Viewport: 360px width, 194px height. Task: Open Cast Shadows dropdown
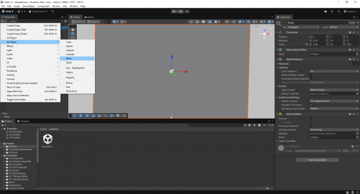tap(334, 71)
